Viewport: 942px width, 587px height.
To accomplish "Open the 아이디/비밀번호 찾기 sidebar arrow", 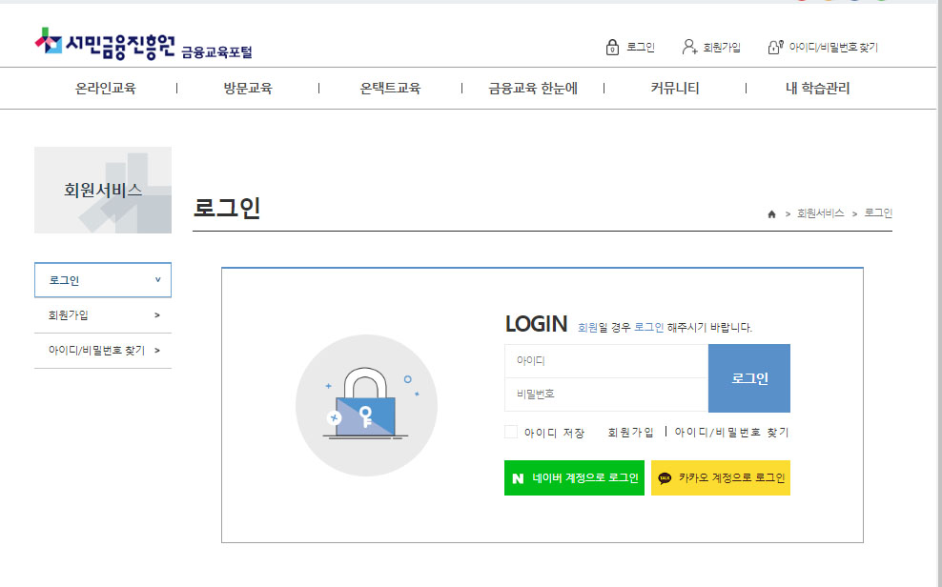I will pos(156,351).
